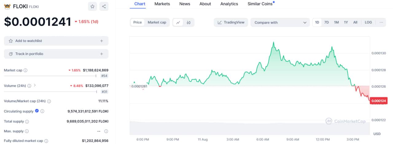
Task: Click the Add to watchlist button
Action: coord(56,41)
